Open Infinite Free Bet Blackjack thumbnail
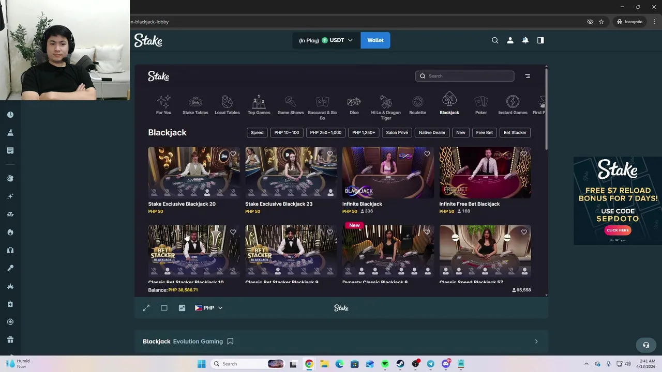Screen dimensions: 662x372 pyautogui.click(x=485, y=173)
